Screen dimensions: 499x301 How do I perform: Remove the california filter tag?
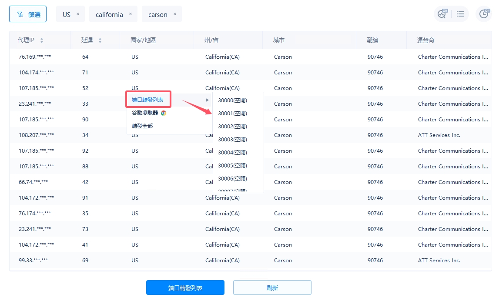(130, 14)
